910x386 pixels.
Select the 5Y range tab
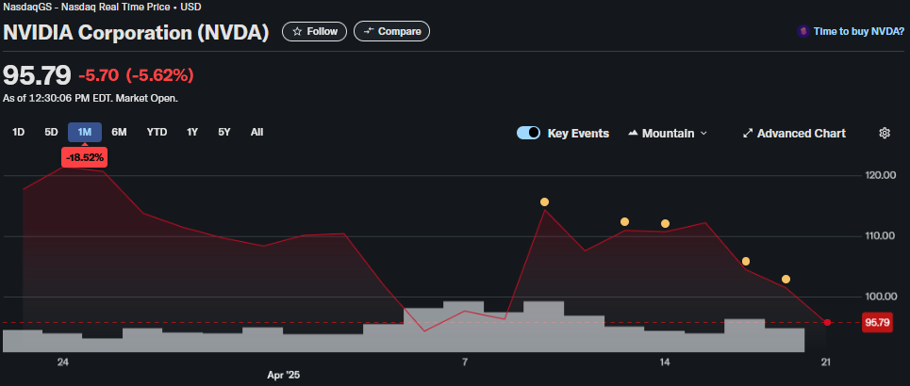pos(224,132)
